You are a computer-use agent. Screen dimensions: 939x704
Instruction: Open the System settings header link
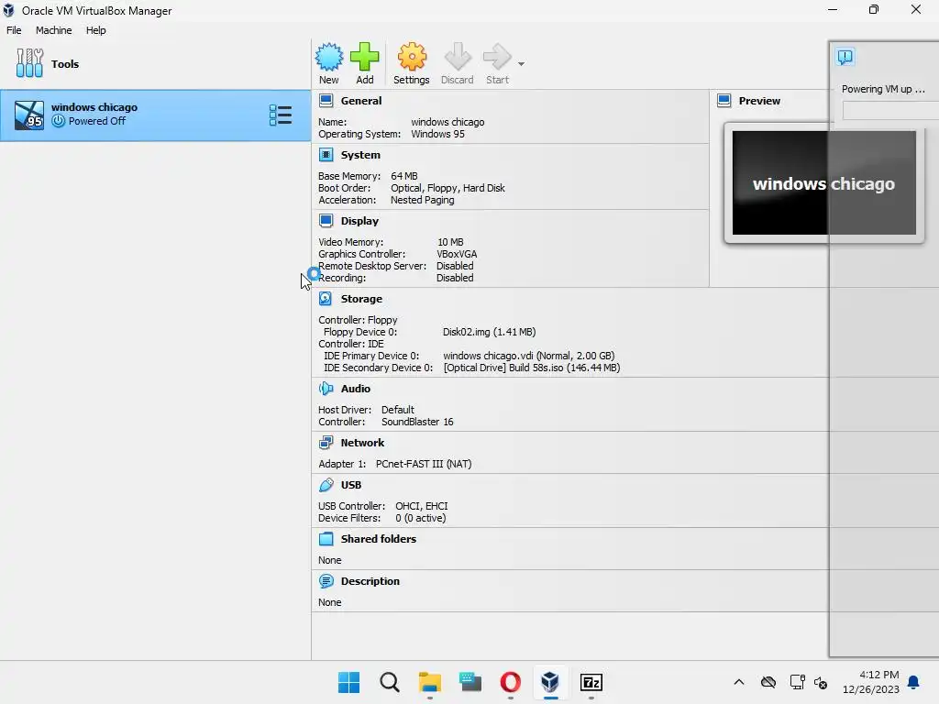360,155
